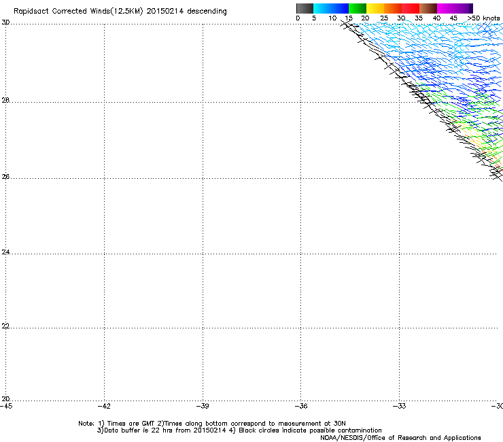The image size is (503, 442).
Task: Click the '>50 knots' legend label
Action: 483,18
